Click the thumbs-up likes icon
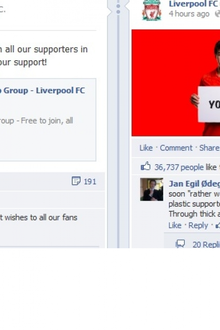Viewport: 220px width, 330px height. click(x=146, y=166)
